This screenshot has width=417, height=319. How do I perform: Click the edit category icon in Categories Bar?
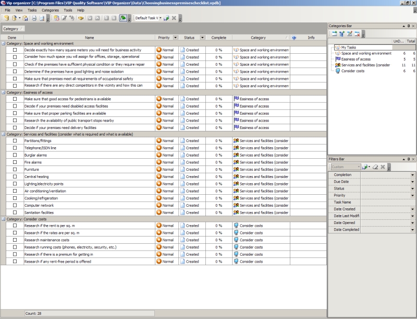350,34
